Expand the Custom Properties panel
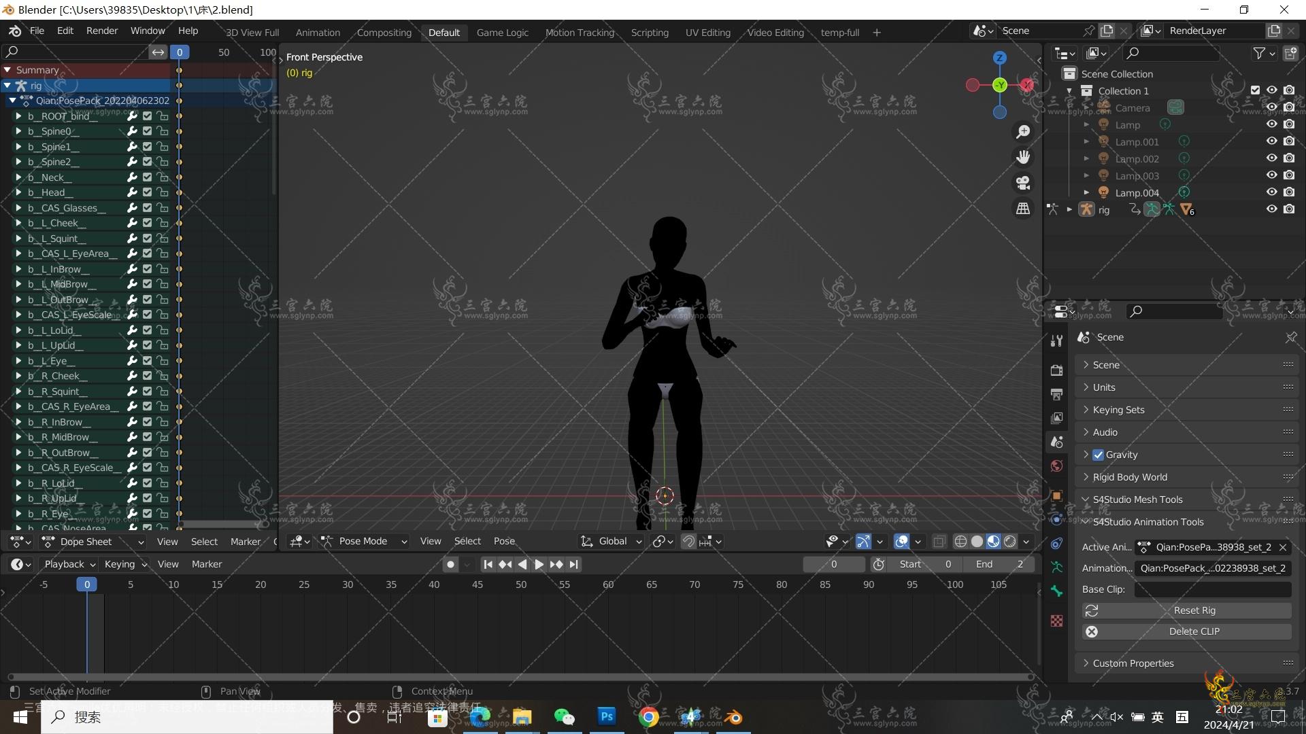 pyautogui.click(x=1187, y=663)
